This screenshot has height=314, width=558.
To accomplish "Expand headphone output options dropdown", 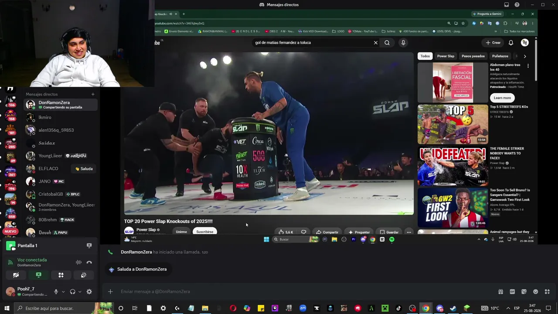I will point(80,292).
